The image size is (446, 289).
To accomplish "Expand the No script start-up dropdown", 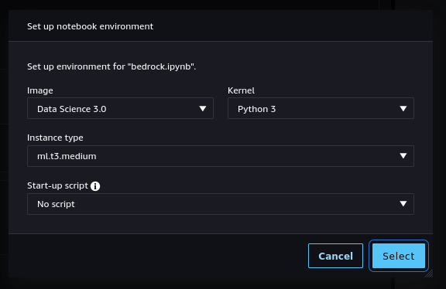I will pyautogui.click(x=221, y=204).
